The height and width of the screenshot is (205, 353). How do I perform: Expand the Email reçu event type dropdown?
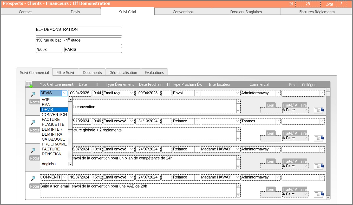click(x=132, y=93)
